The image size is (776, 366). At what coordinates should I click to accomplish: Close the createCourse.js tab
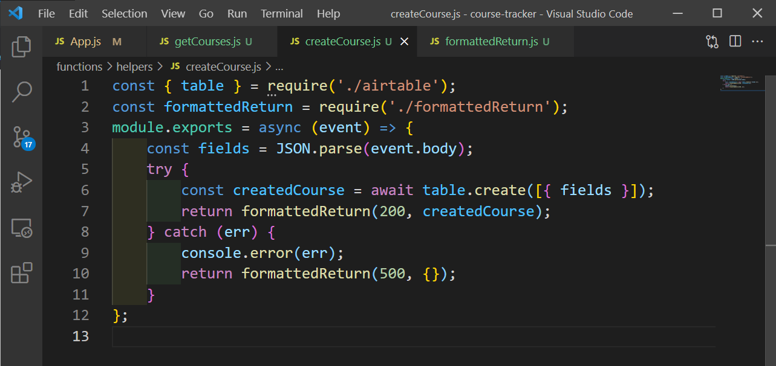[x=405, y=42]
